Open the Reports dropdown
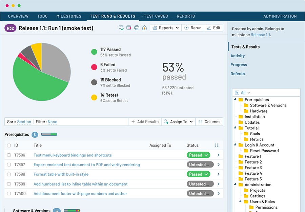The image size is (305, 212). [x=165, y=28]
